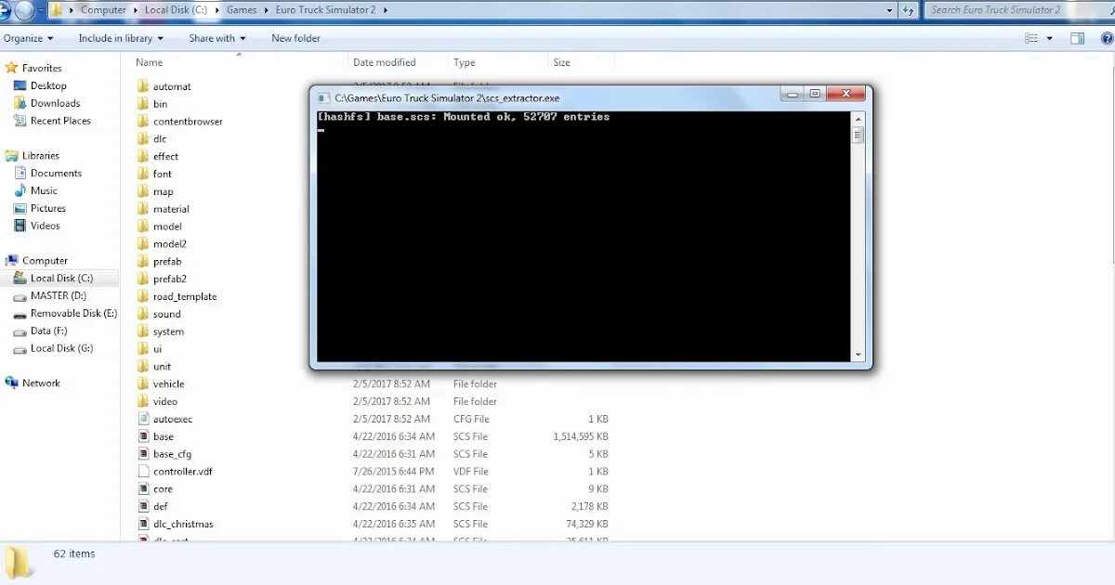
Task: Go to Local Disk (C:) breadcrumb
Action: point(176,10)
